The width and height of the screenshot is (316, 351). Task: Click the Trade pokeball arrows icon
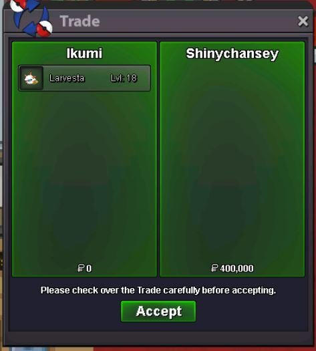point(31,17)
